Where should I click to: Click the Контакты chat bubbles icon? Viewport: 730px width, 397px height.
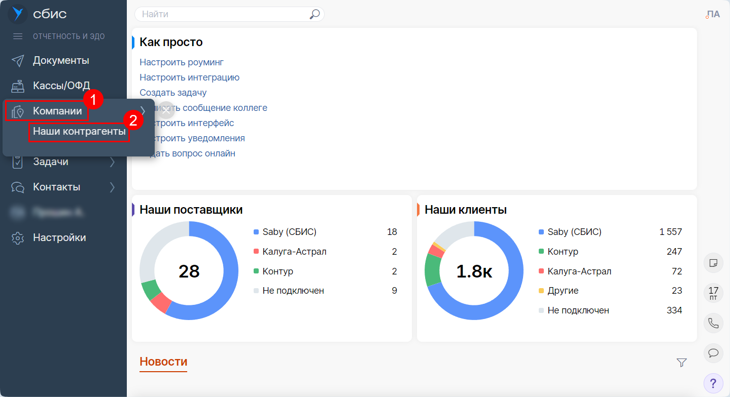[18, 187]
